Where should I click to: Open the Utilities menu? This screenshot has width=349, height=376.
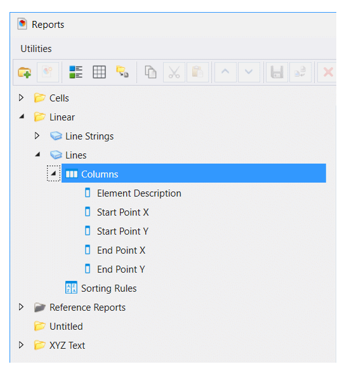36,49
